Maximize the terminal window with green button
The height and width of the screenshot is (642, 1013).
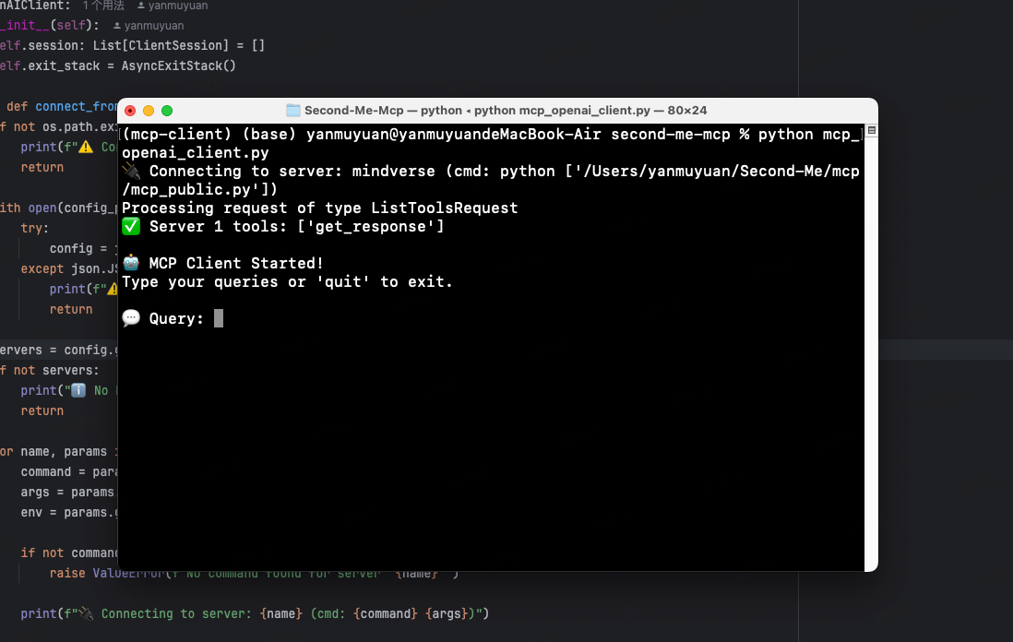tap(167, 111)
